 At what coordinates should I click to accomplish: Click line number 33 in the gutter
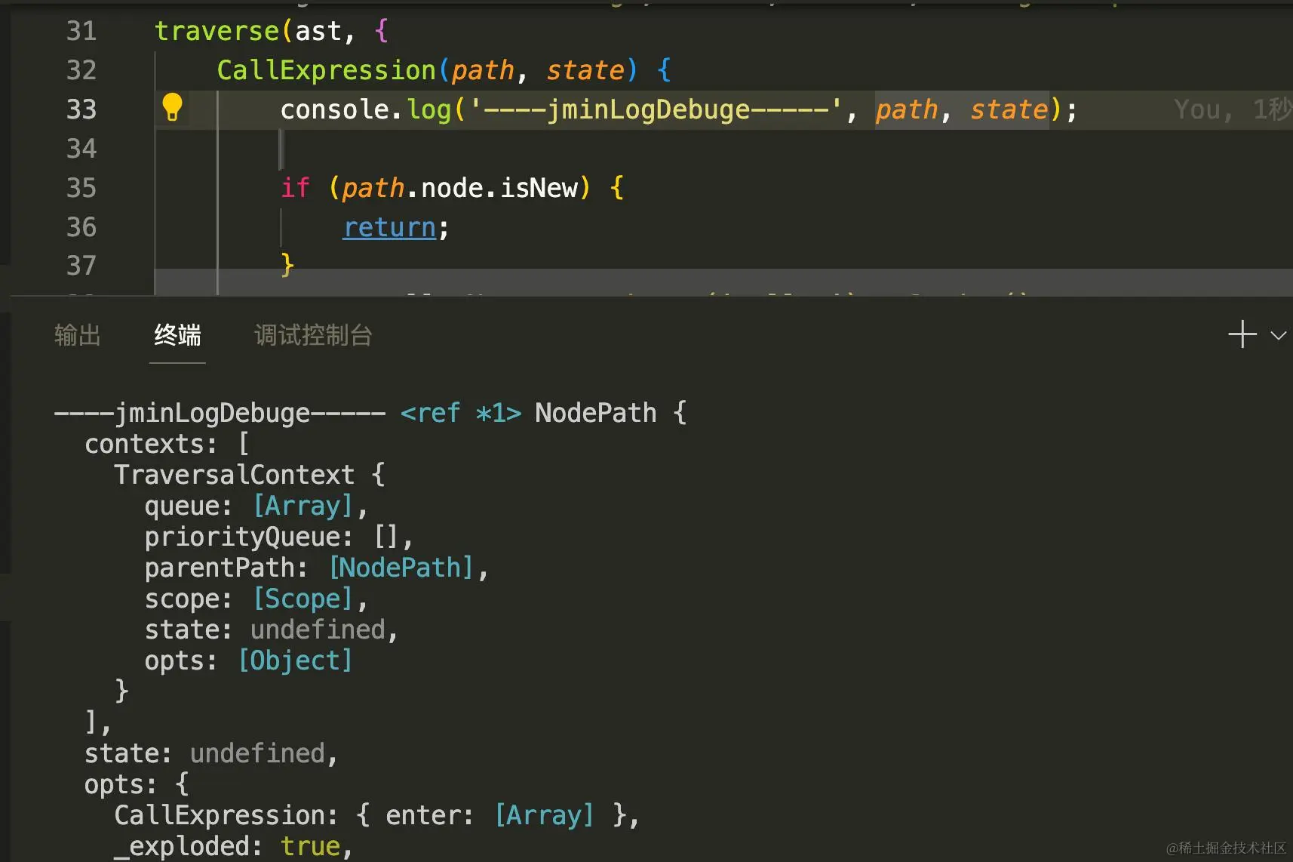pos(81,109)
